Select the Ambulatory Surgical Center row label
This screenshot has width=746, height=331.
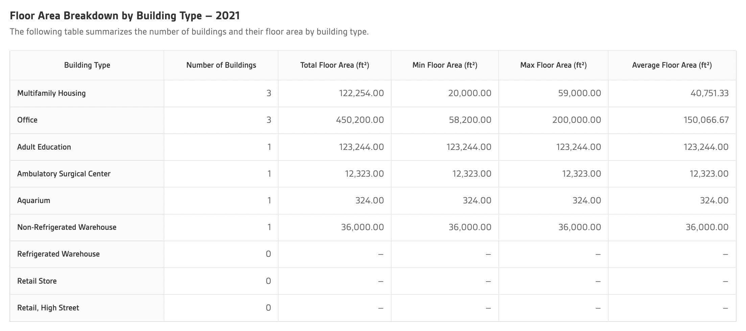(x=64, y=174)
